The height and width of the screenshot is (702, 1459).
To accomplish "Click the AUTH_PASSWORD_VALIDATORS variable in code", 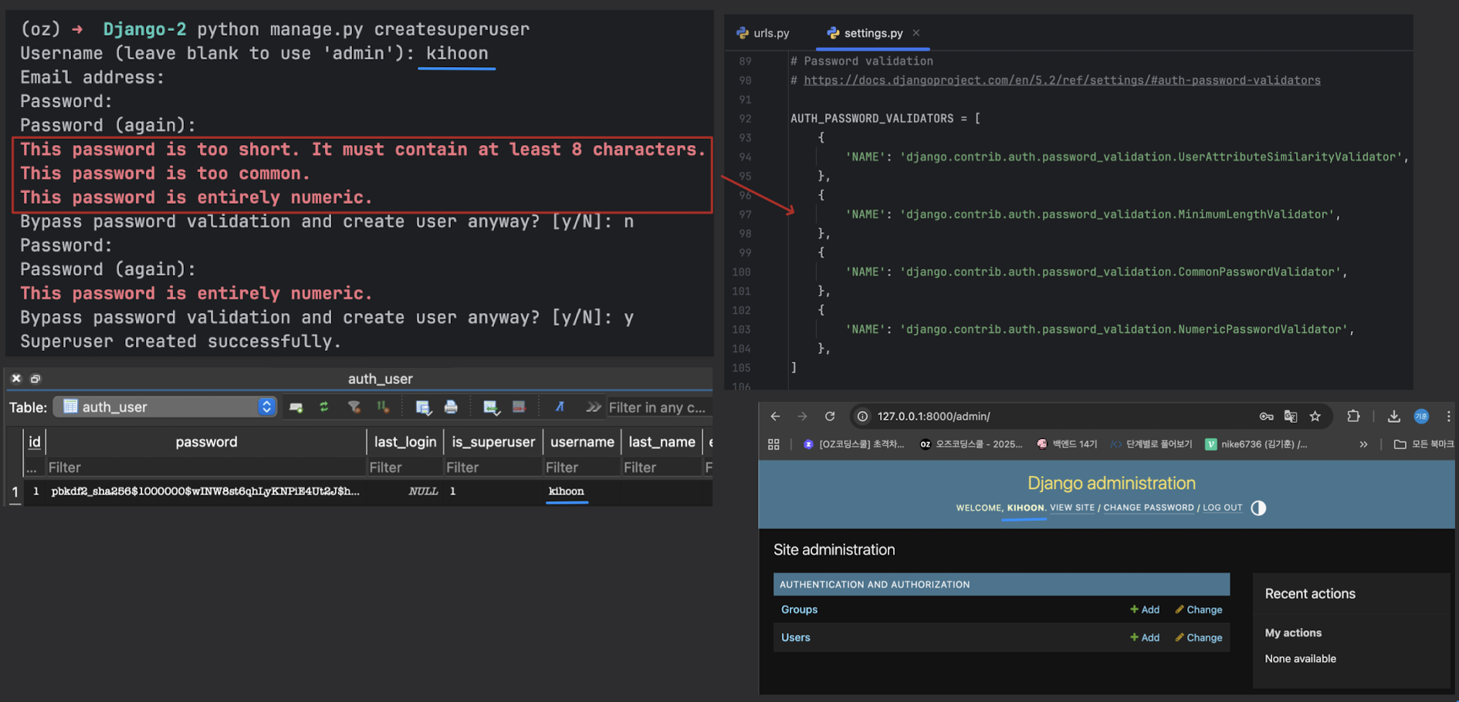I will (872, 119).
